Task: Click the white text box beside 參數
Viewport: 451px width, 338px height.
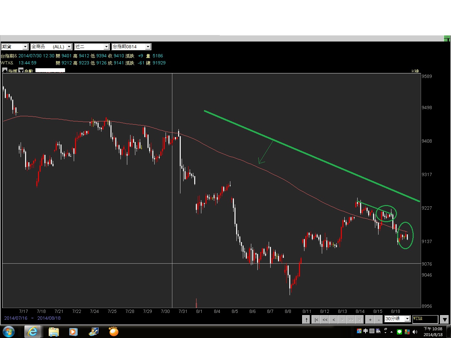Action: pyautogui.click(x=50, y=70)
